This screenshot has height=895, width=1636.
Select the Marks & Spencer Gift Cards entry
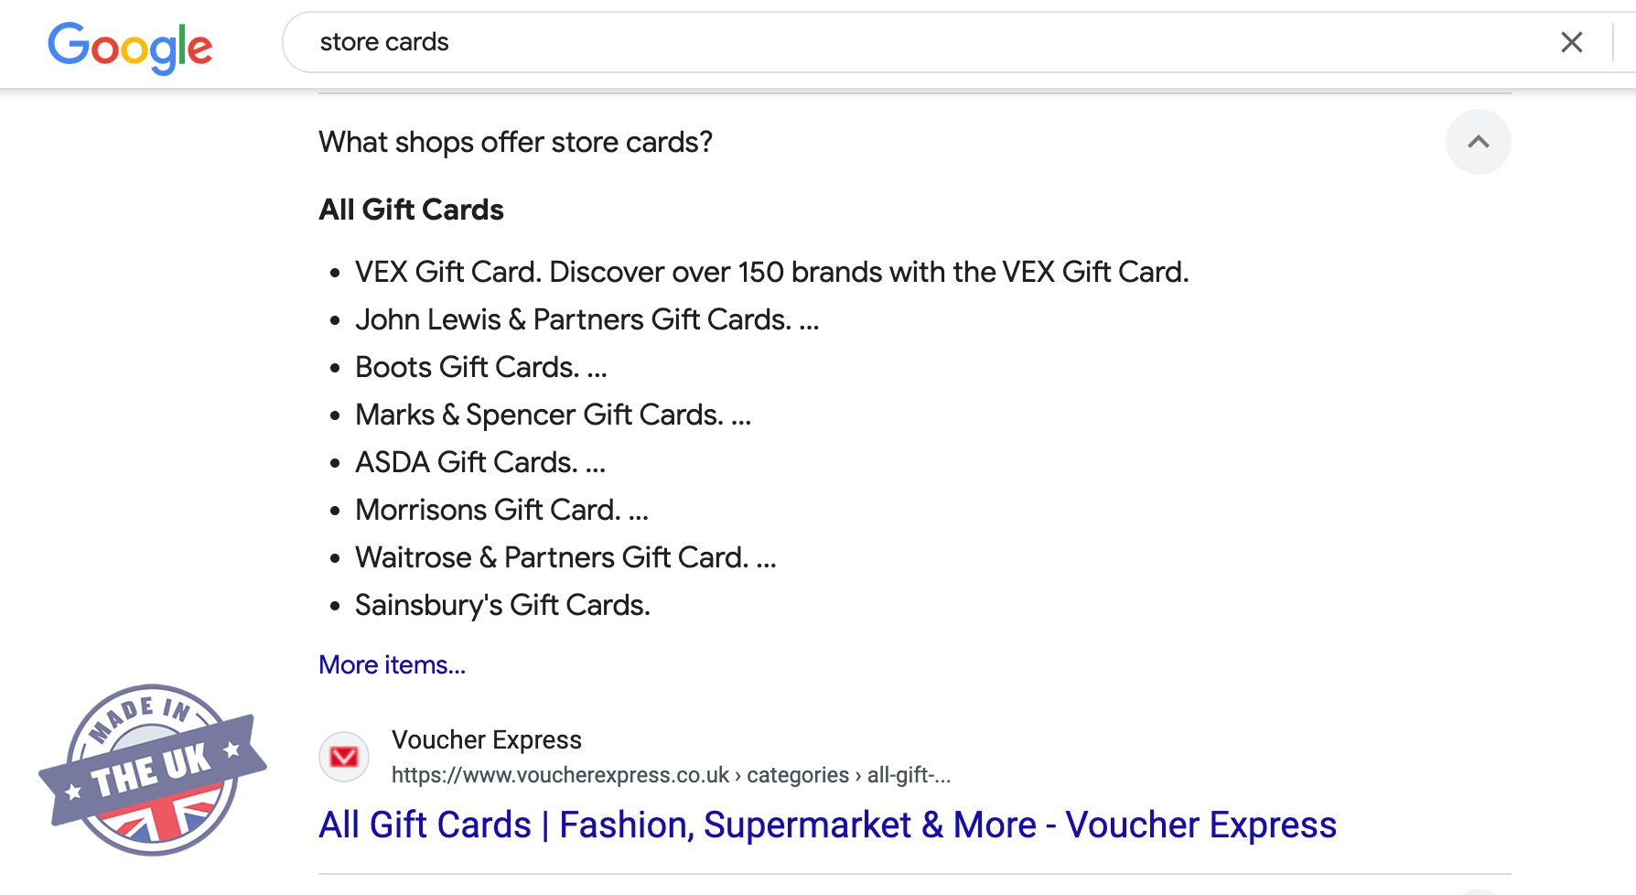[553, 415]
